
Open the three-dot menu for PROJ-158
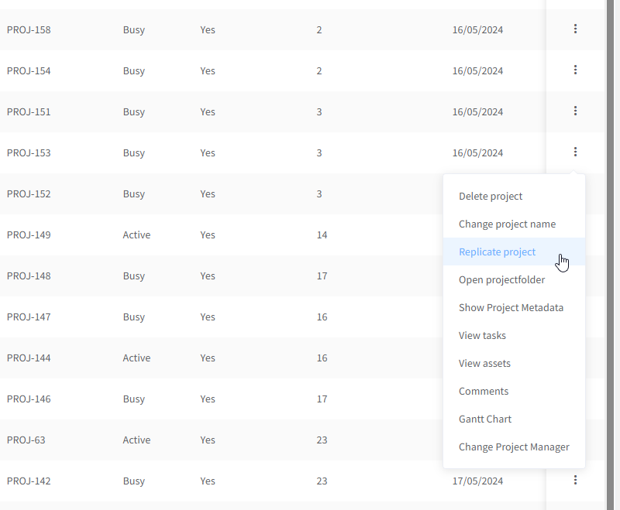[x=575, y=29]
